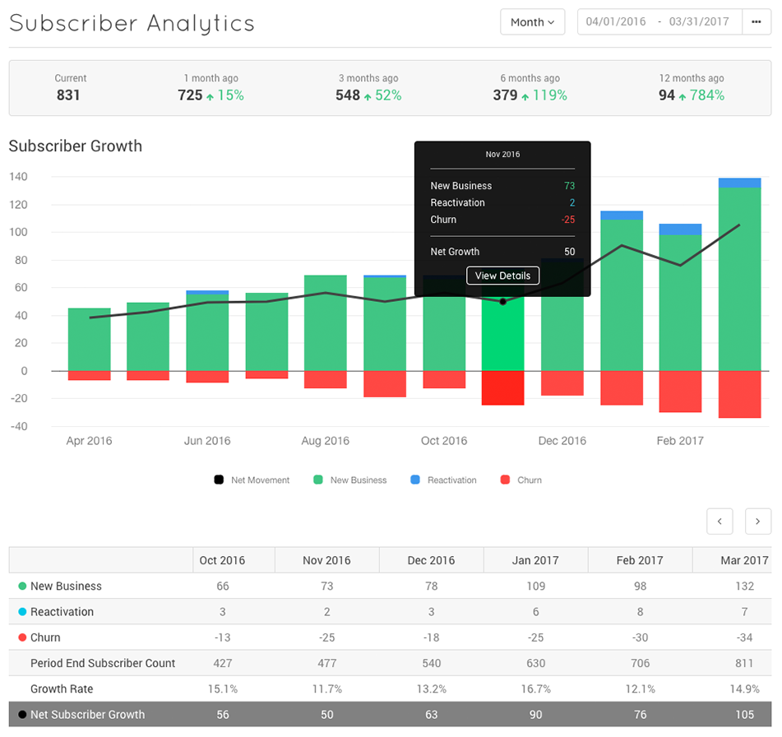Click View Details in the Nov 2016 tooltip
The height and width of the screenshot is (737, 782).
502,276
